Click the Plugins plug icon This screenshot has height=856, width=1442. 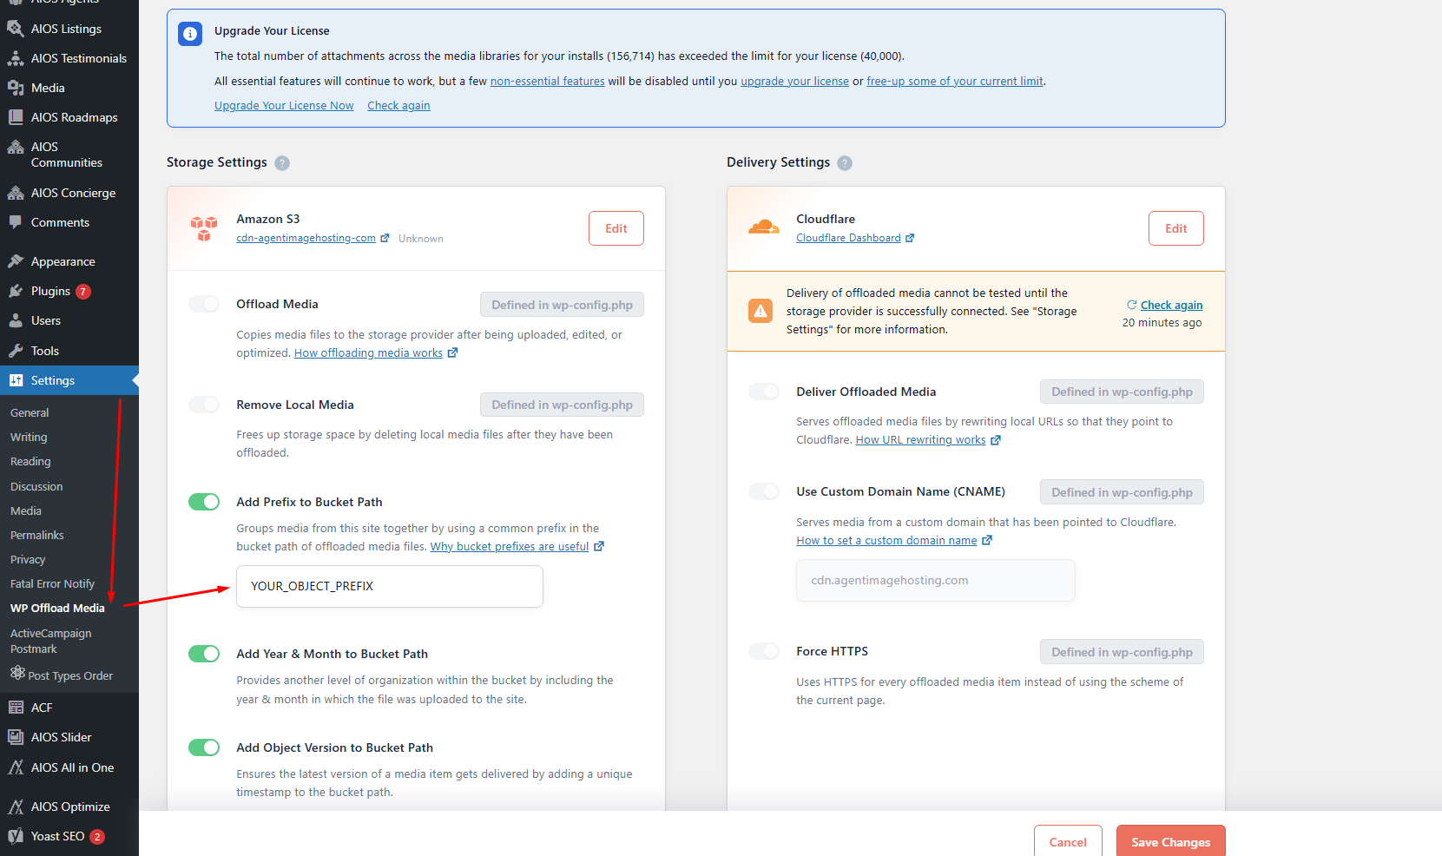[16, 291]
